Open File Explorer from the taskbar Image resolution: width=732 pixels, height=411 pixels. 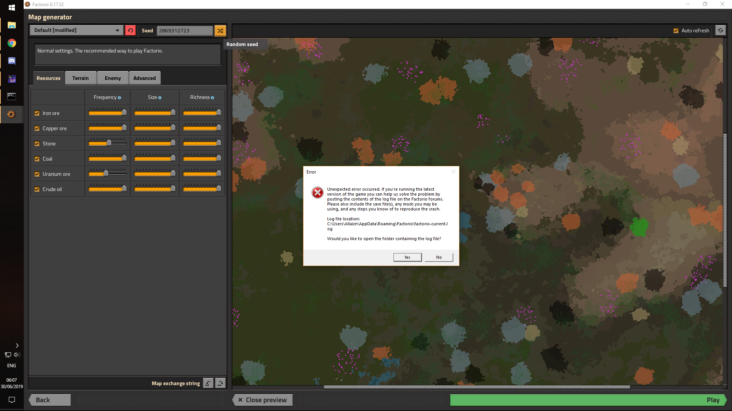coord(12,25)
